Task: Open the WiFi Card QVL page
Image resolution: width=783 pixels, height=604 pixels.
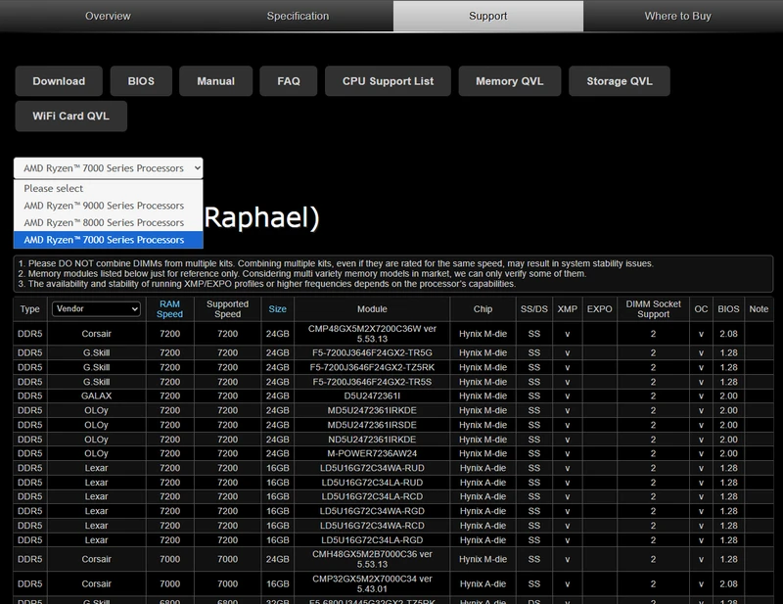Action: tap(70, 116)
